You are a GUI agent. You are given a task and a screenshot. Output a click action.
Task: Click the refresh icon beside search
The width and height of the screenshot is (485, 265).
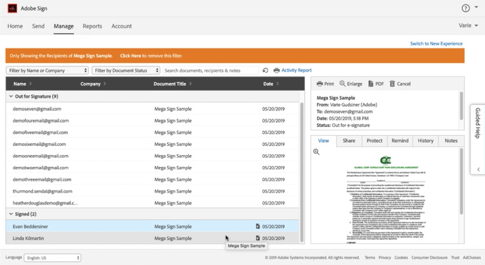[265, 71]
